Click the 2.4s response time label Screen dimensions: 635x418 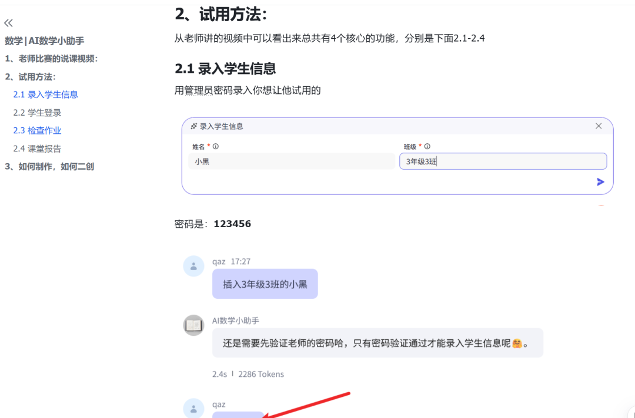pos(219,375)
